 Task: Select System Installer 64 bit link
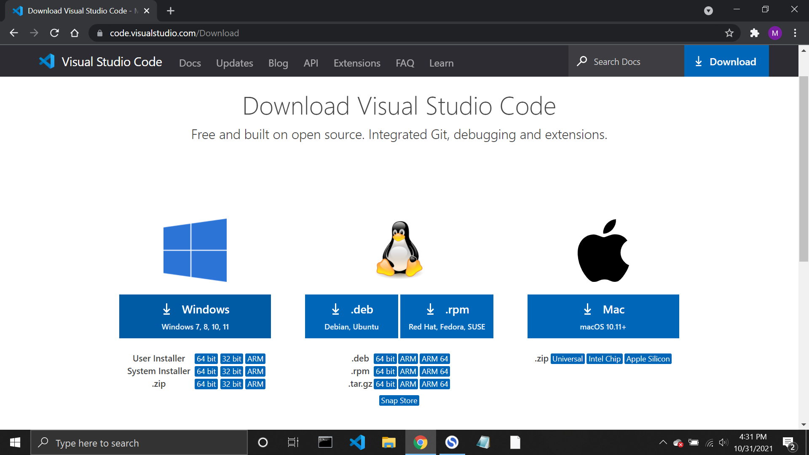tap(206, 372)
